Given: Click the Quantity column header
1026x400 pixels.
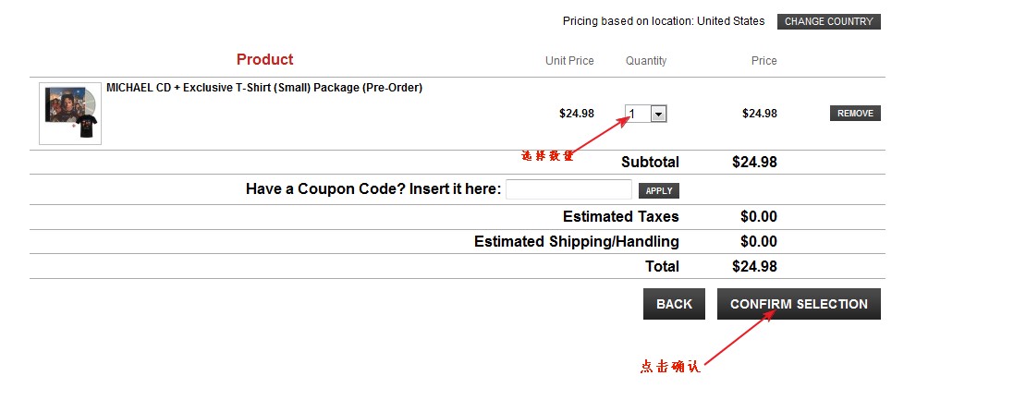Looking at the screenshot, I should 646,61.
